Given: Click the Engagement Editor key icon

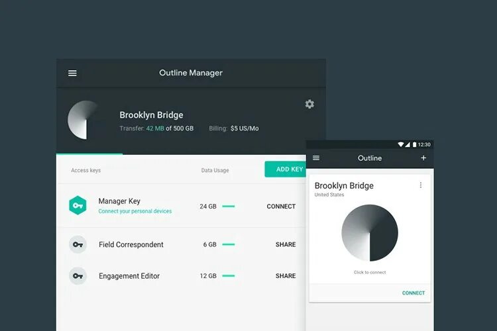Looking at the screenshot, I should tap(78, 276).
